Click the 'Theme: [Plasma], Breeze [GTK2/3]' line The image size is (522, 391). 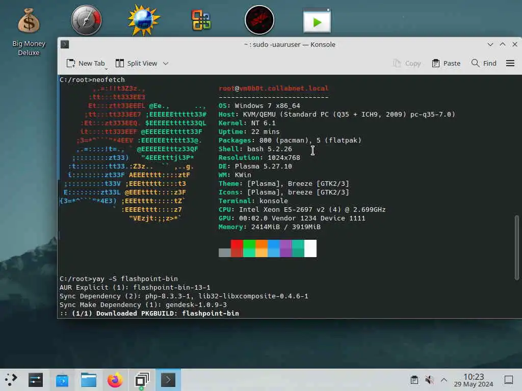pos(284,183)
